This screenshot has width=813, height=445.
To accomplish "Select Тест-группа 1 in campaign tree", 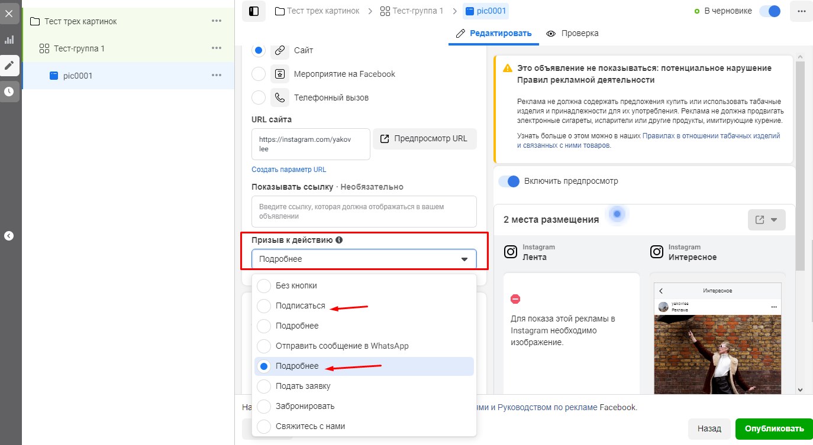I will tap(79, 48).
